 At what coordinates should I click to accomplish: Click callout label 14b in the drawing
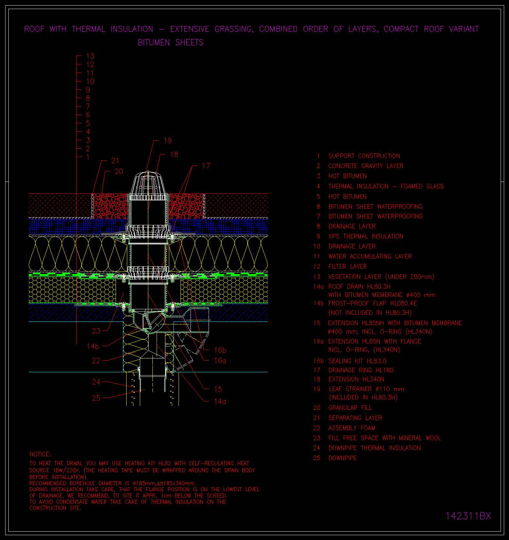(x=93, y=346)
